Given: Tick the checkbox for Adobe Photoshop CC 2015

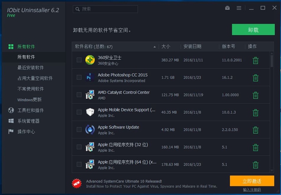Looking at the screenshot, I should point(79,77).
